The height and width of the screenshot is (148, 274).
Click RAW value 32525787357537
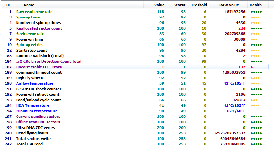[229, 133]
